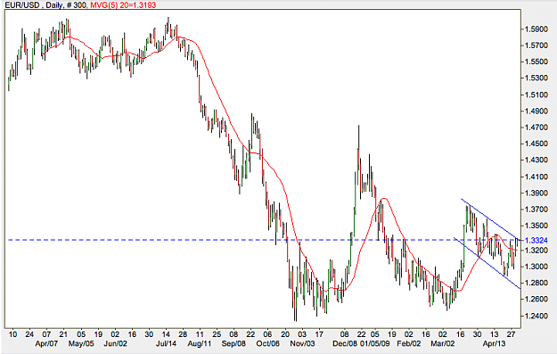Click the 1.4700 price axis label
Screen dimensions: 557x354
click(537, 128)
